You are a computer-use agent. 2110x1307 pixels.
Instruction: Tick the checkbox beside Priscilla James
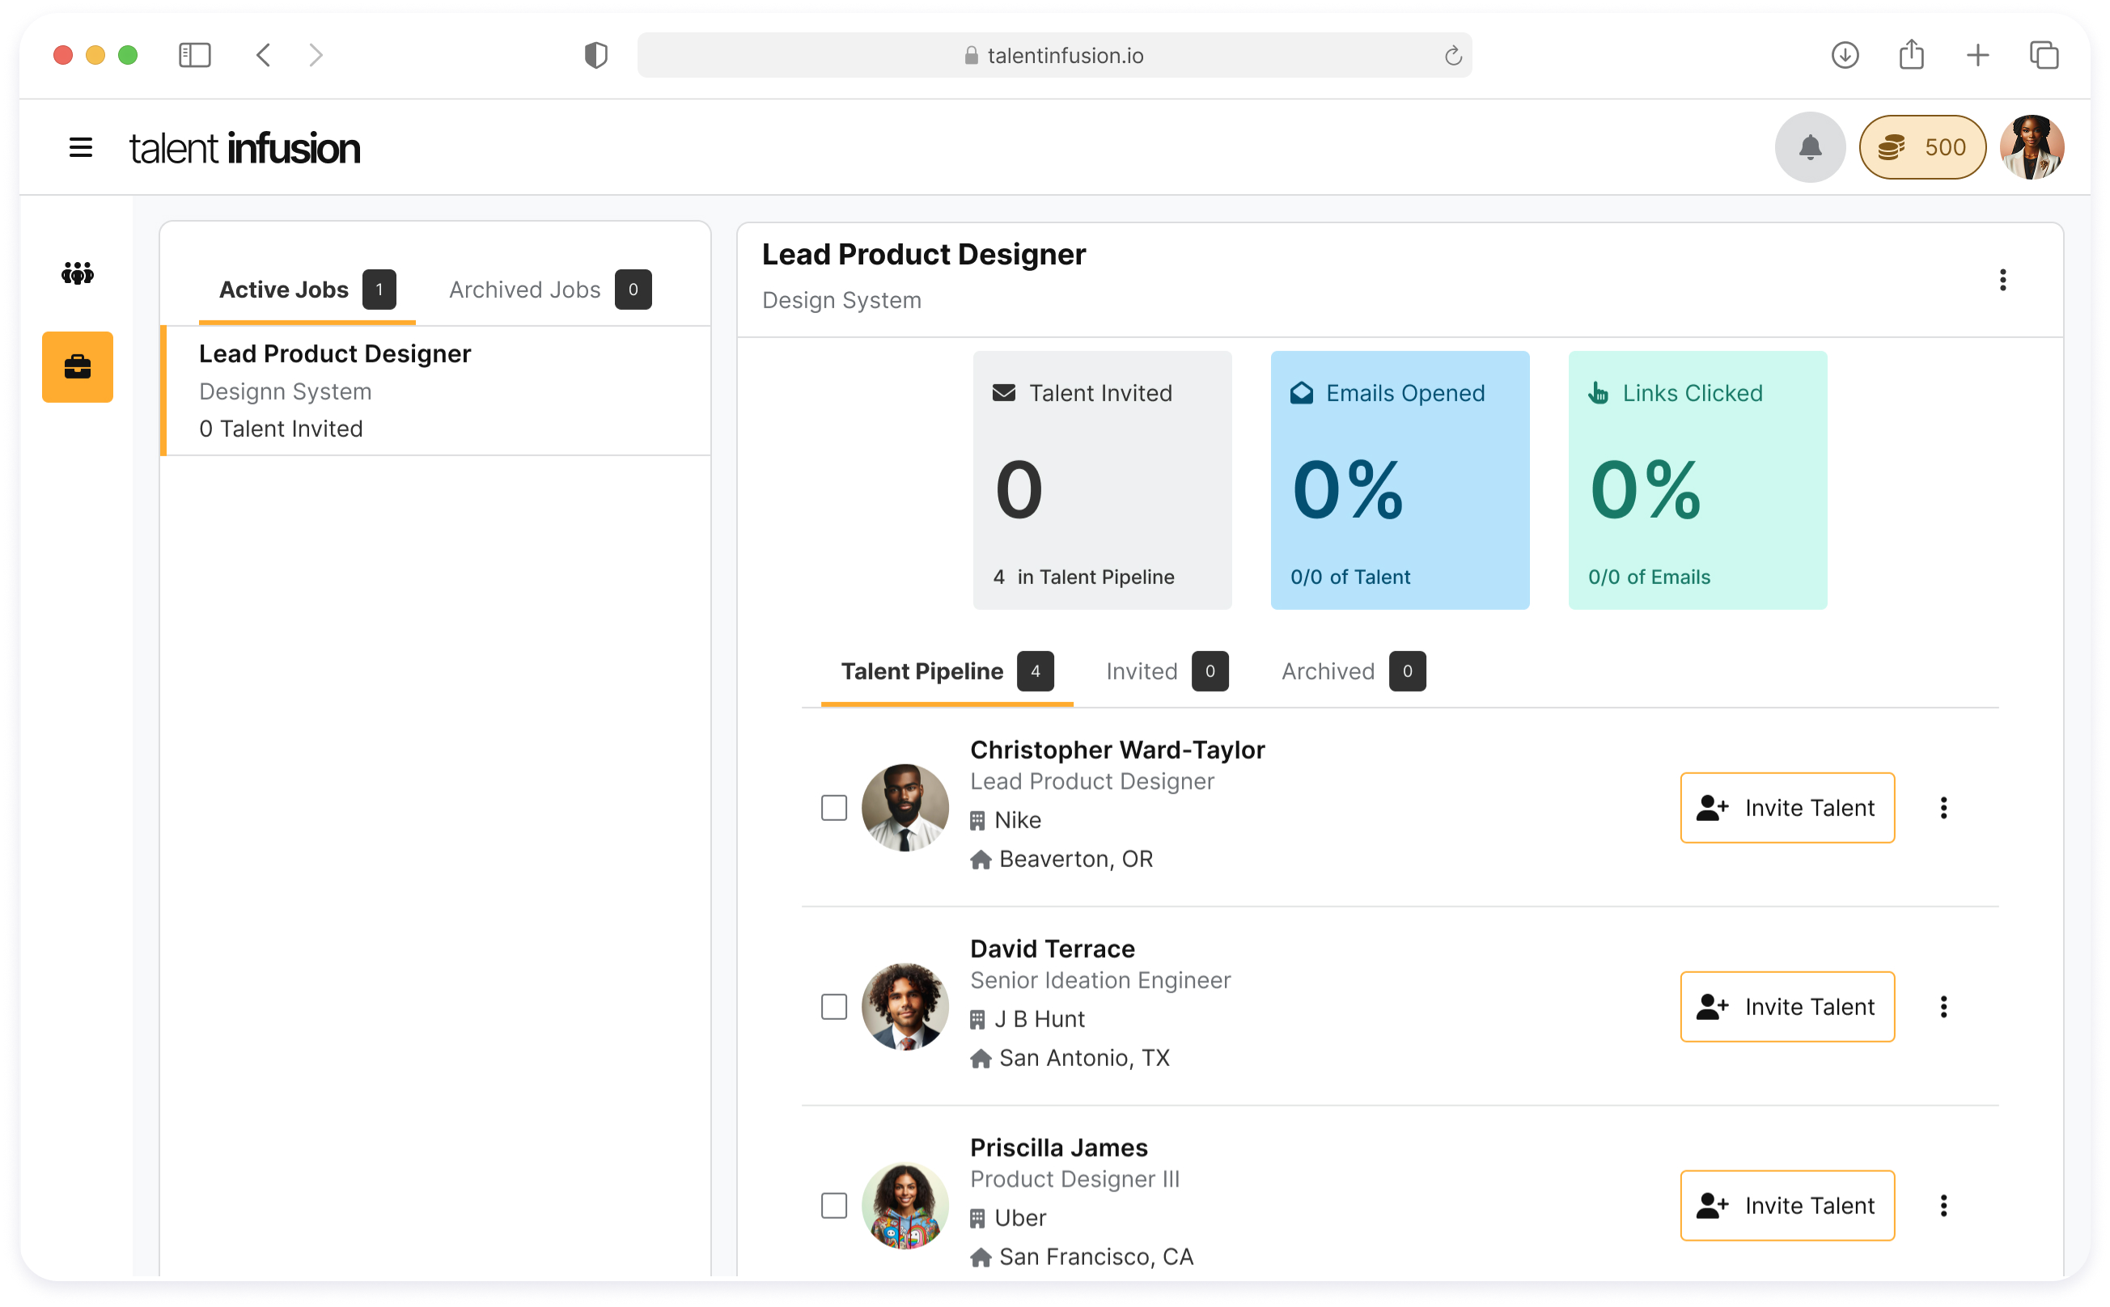tap(833, 1205)
